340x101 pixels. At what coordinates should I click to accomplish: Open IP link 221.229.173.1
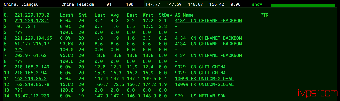32,21
